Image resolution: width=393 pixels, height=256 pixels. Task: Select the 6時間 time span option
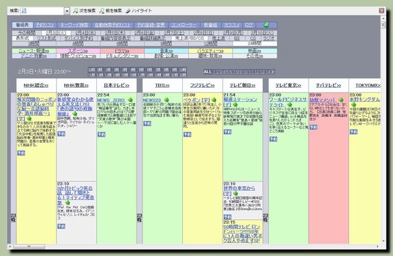(x=122, y=43)
